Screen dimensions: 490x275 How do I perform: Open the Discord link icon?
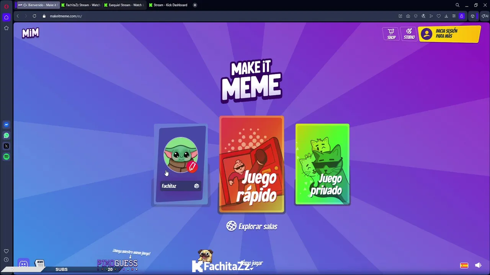(23, 264)
